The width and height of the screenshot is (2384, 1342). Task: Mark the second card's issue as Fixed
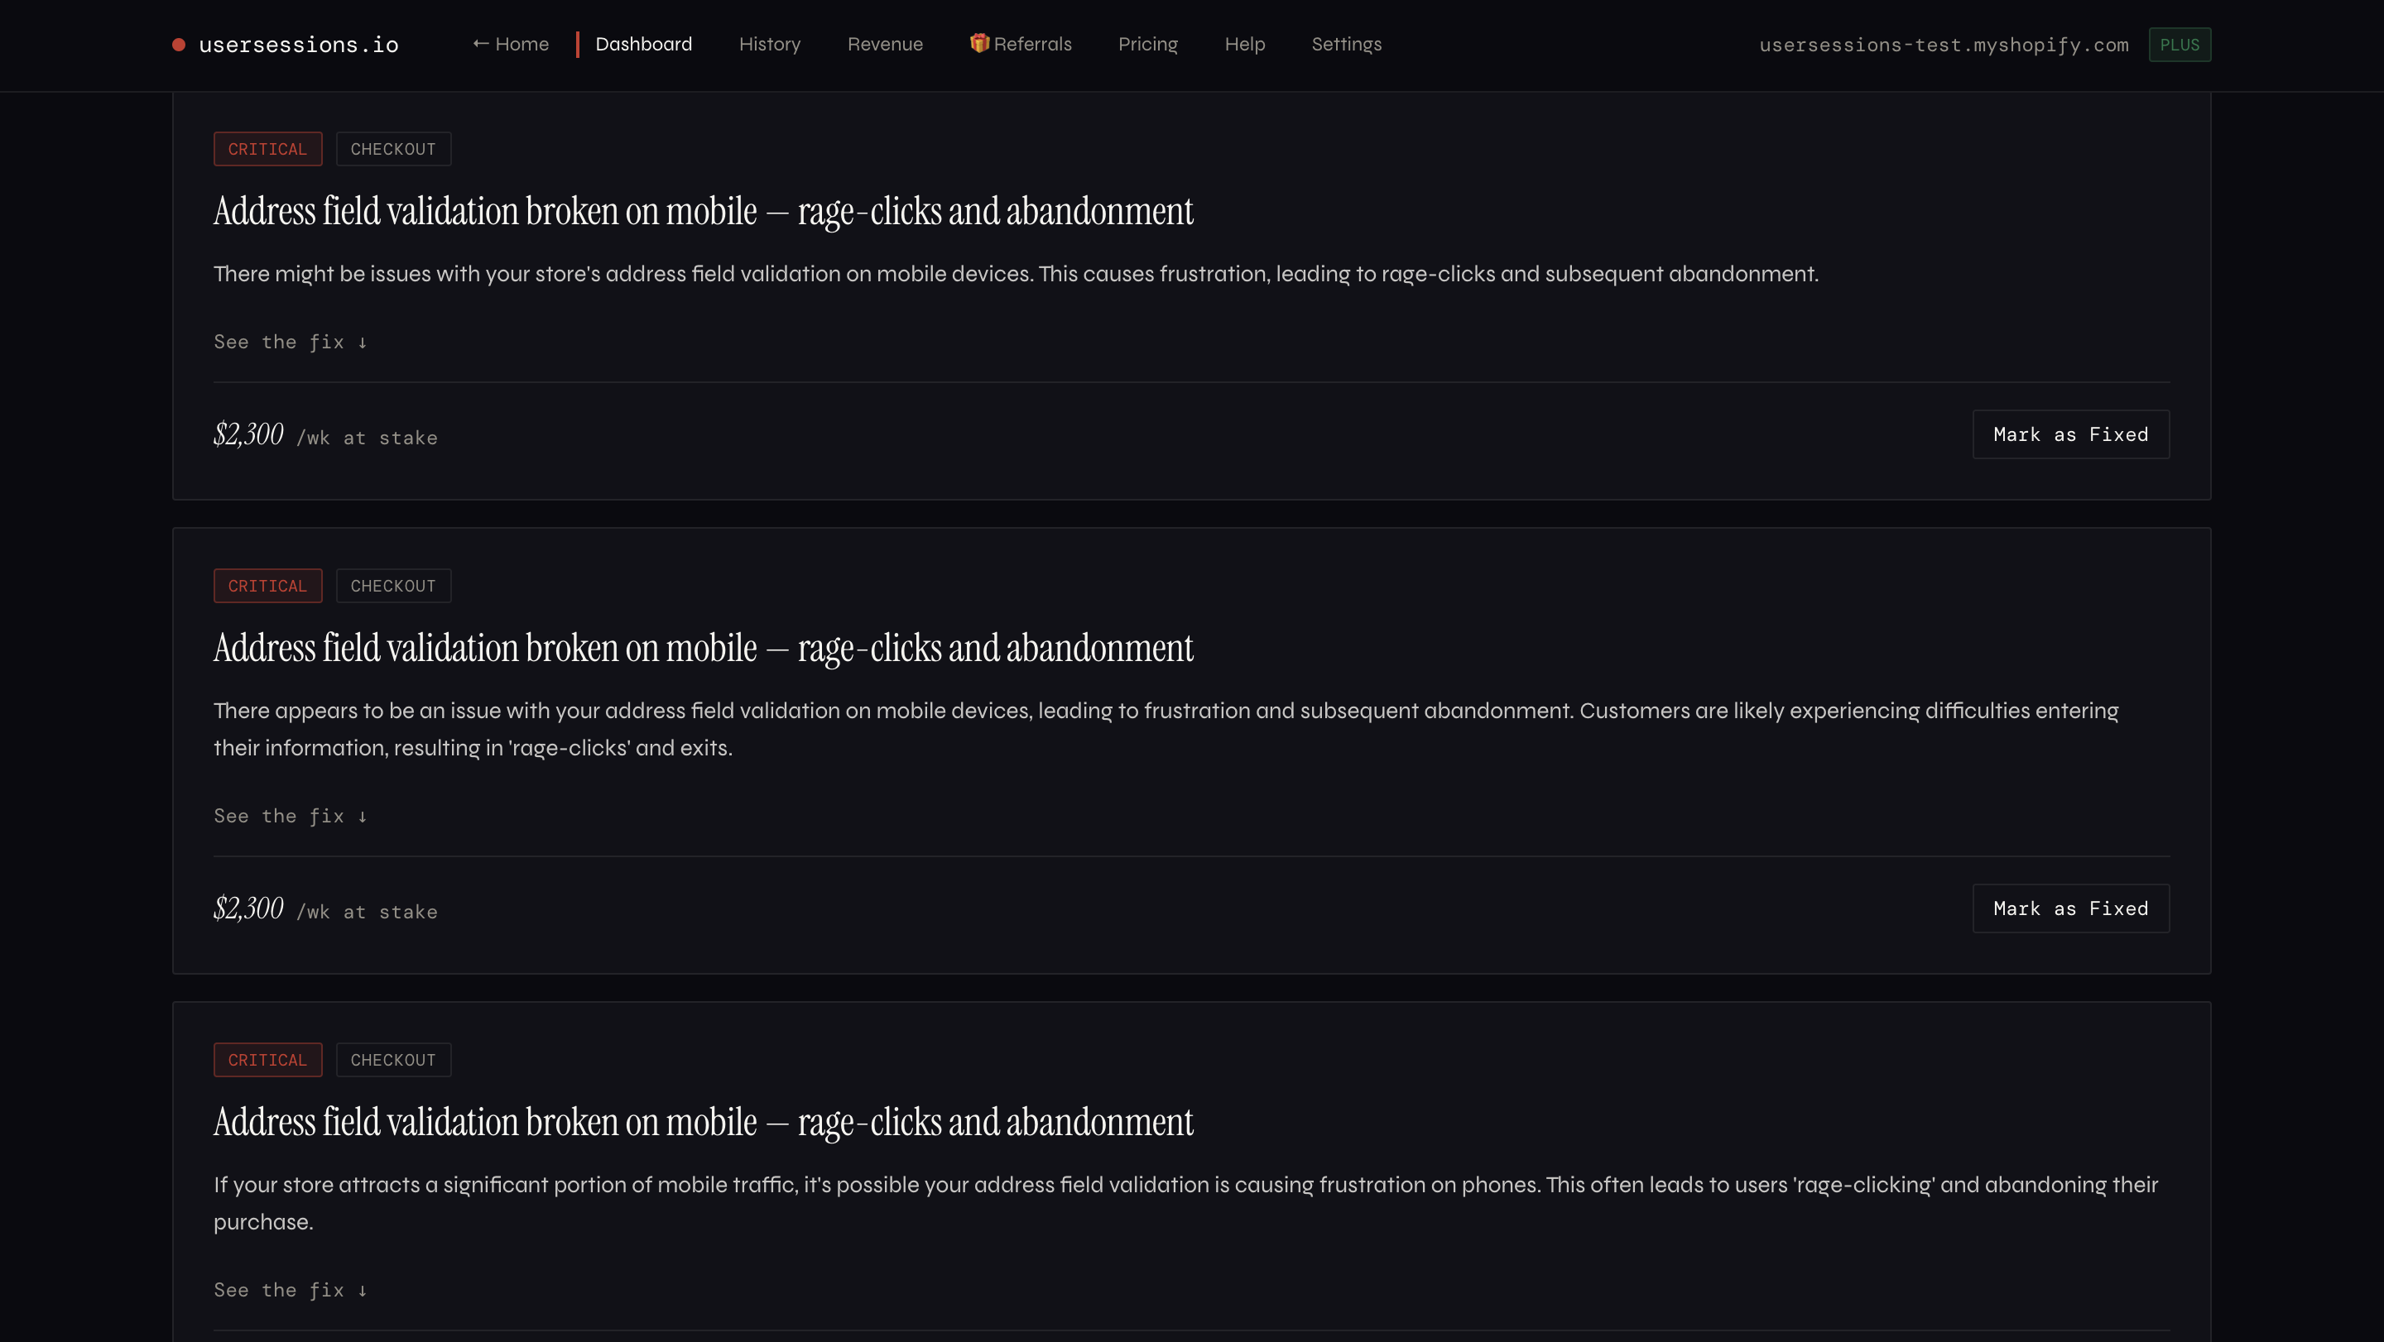2070,908
